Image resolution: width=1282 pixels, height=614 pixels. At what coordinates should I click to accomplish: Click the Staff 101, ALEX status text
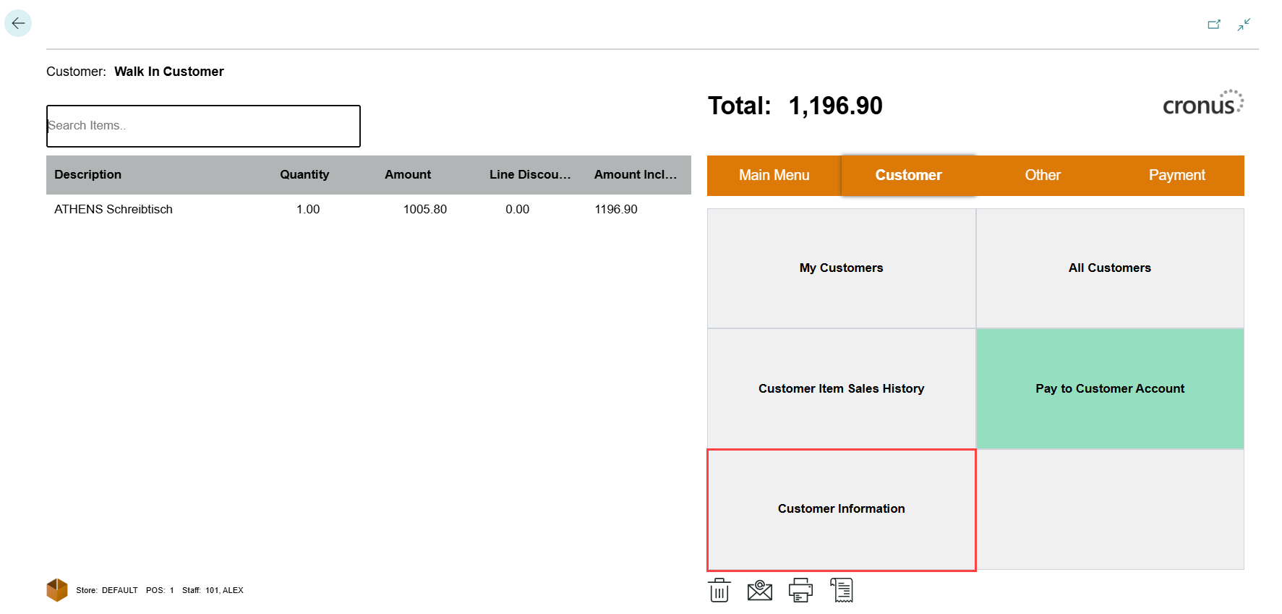(x=213, y=590)
